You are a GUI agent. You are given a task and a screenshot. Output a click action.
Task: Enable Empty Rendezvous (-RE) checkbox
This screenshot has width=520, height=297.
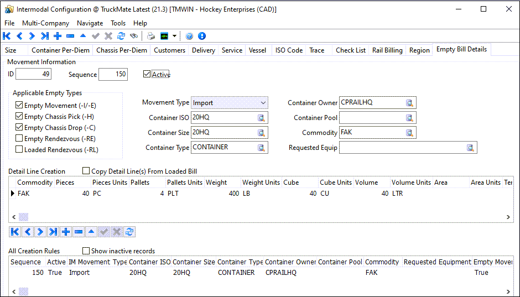coord(20,138)
